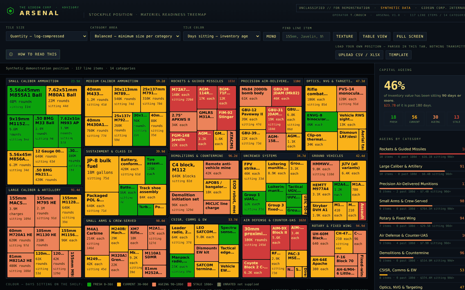The height and width of the screenshot is (290, 465).
Task: Select Small Arms & Crew-Served ageing row
Action: coord(422,204)
